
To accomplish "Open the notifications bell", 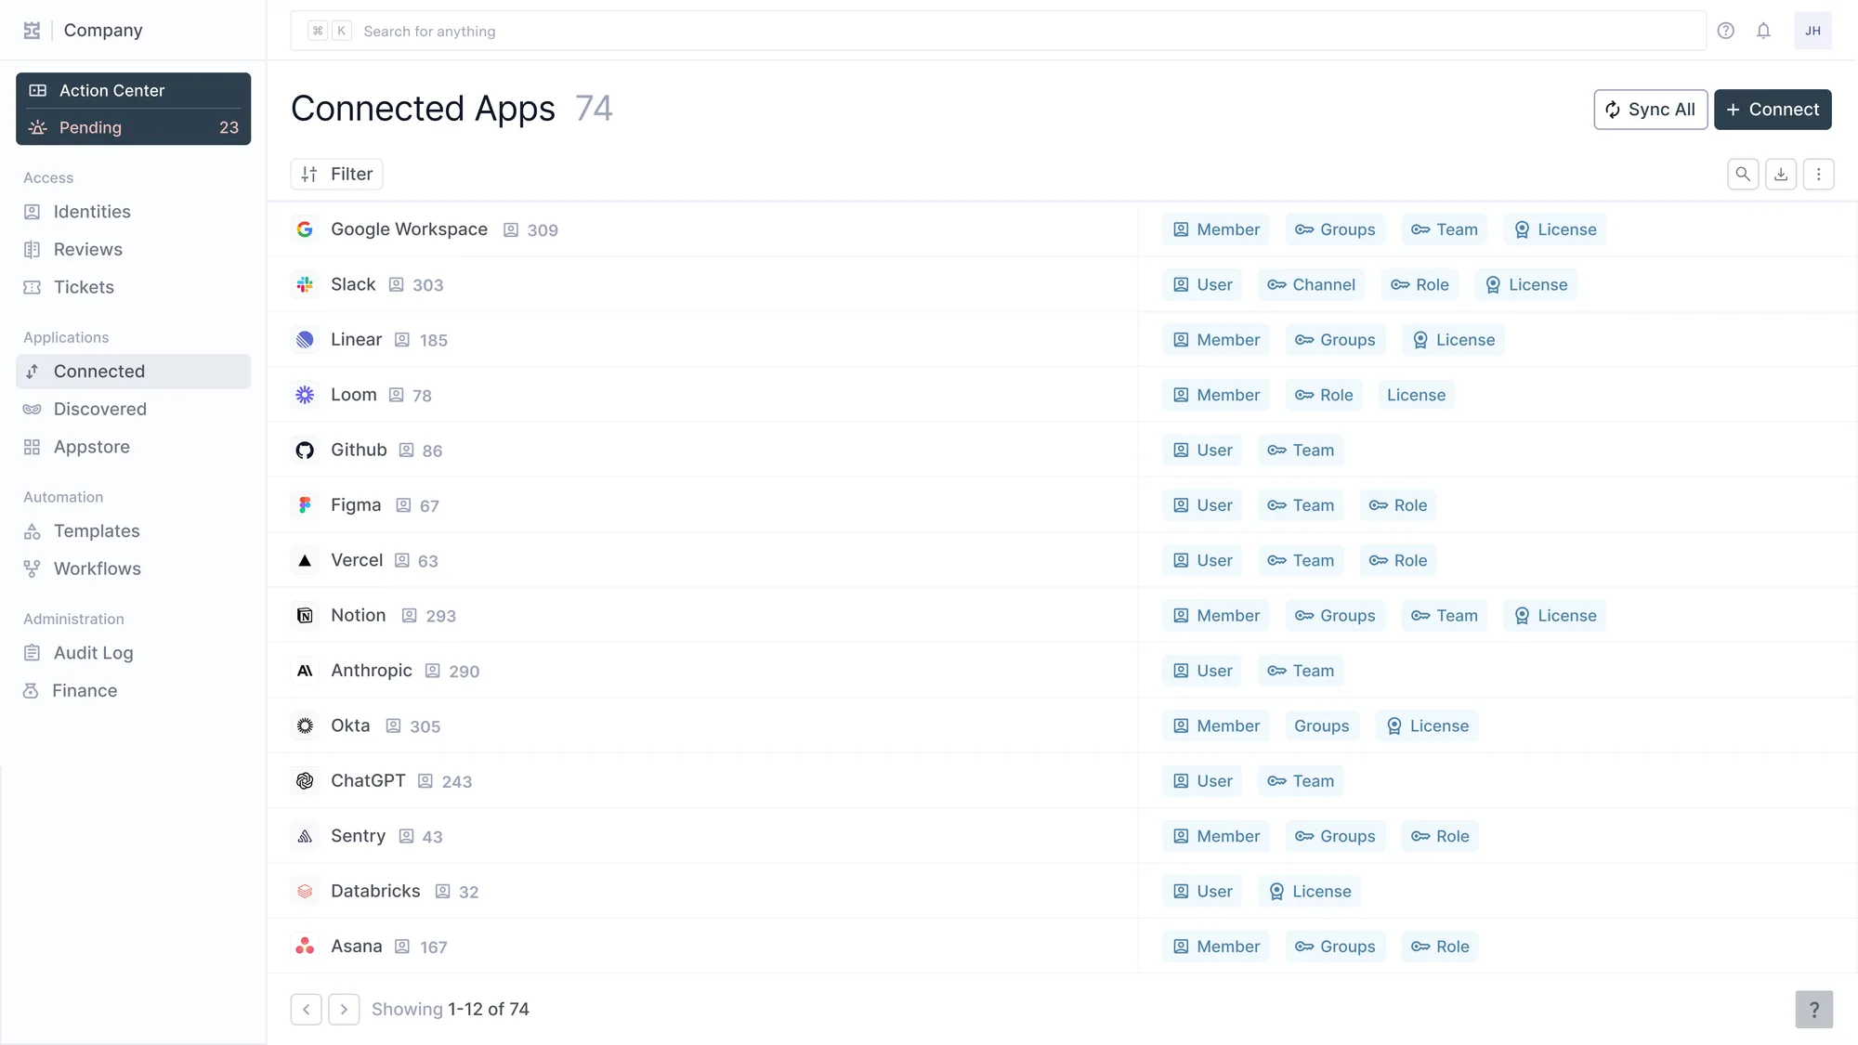I will click(1763, 31).
